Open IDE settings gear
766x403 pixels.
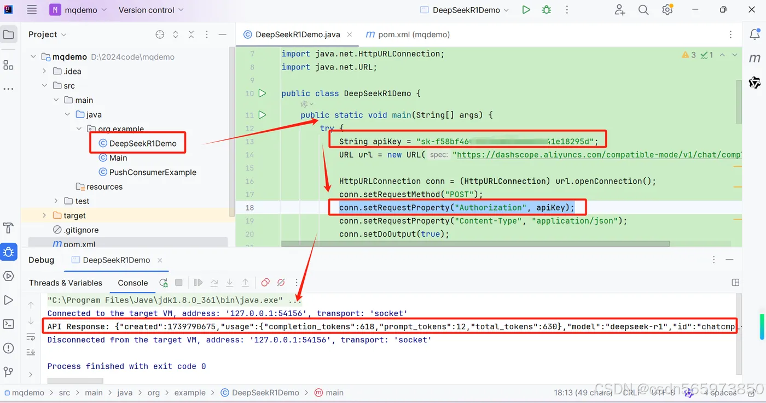tap(668, 10)
